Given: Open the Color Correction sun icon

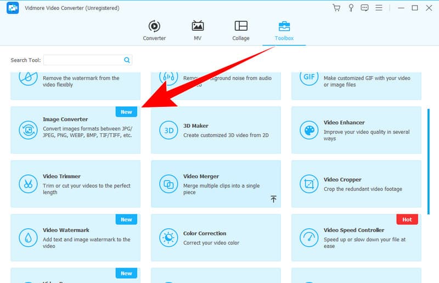Looking at the screenshot, I should click(x=168, y=237).
